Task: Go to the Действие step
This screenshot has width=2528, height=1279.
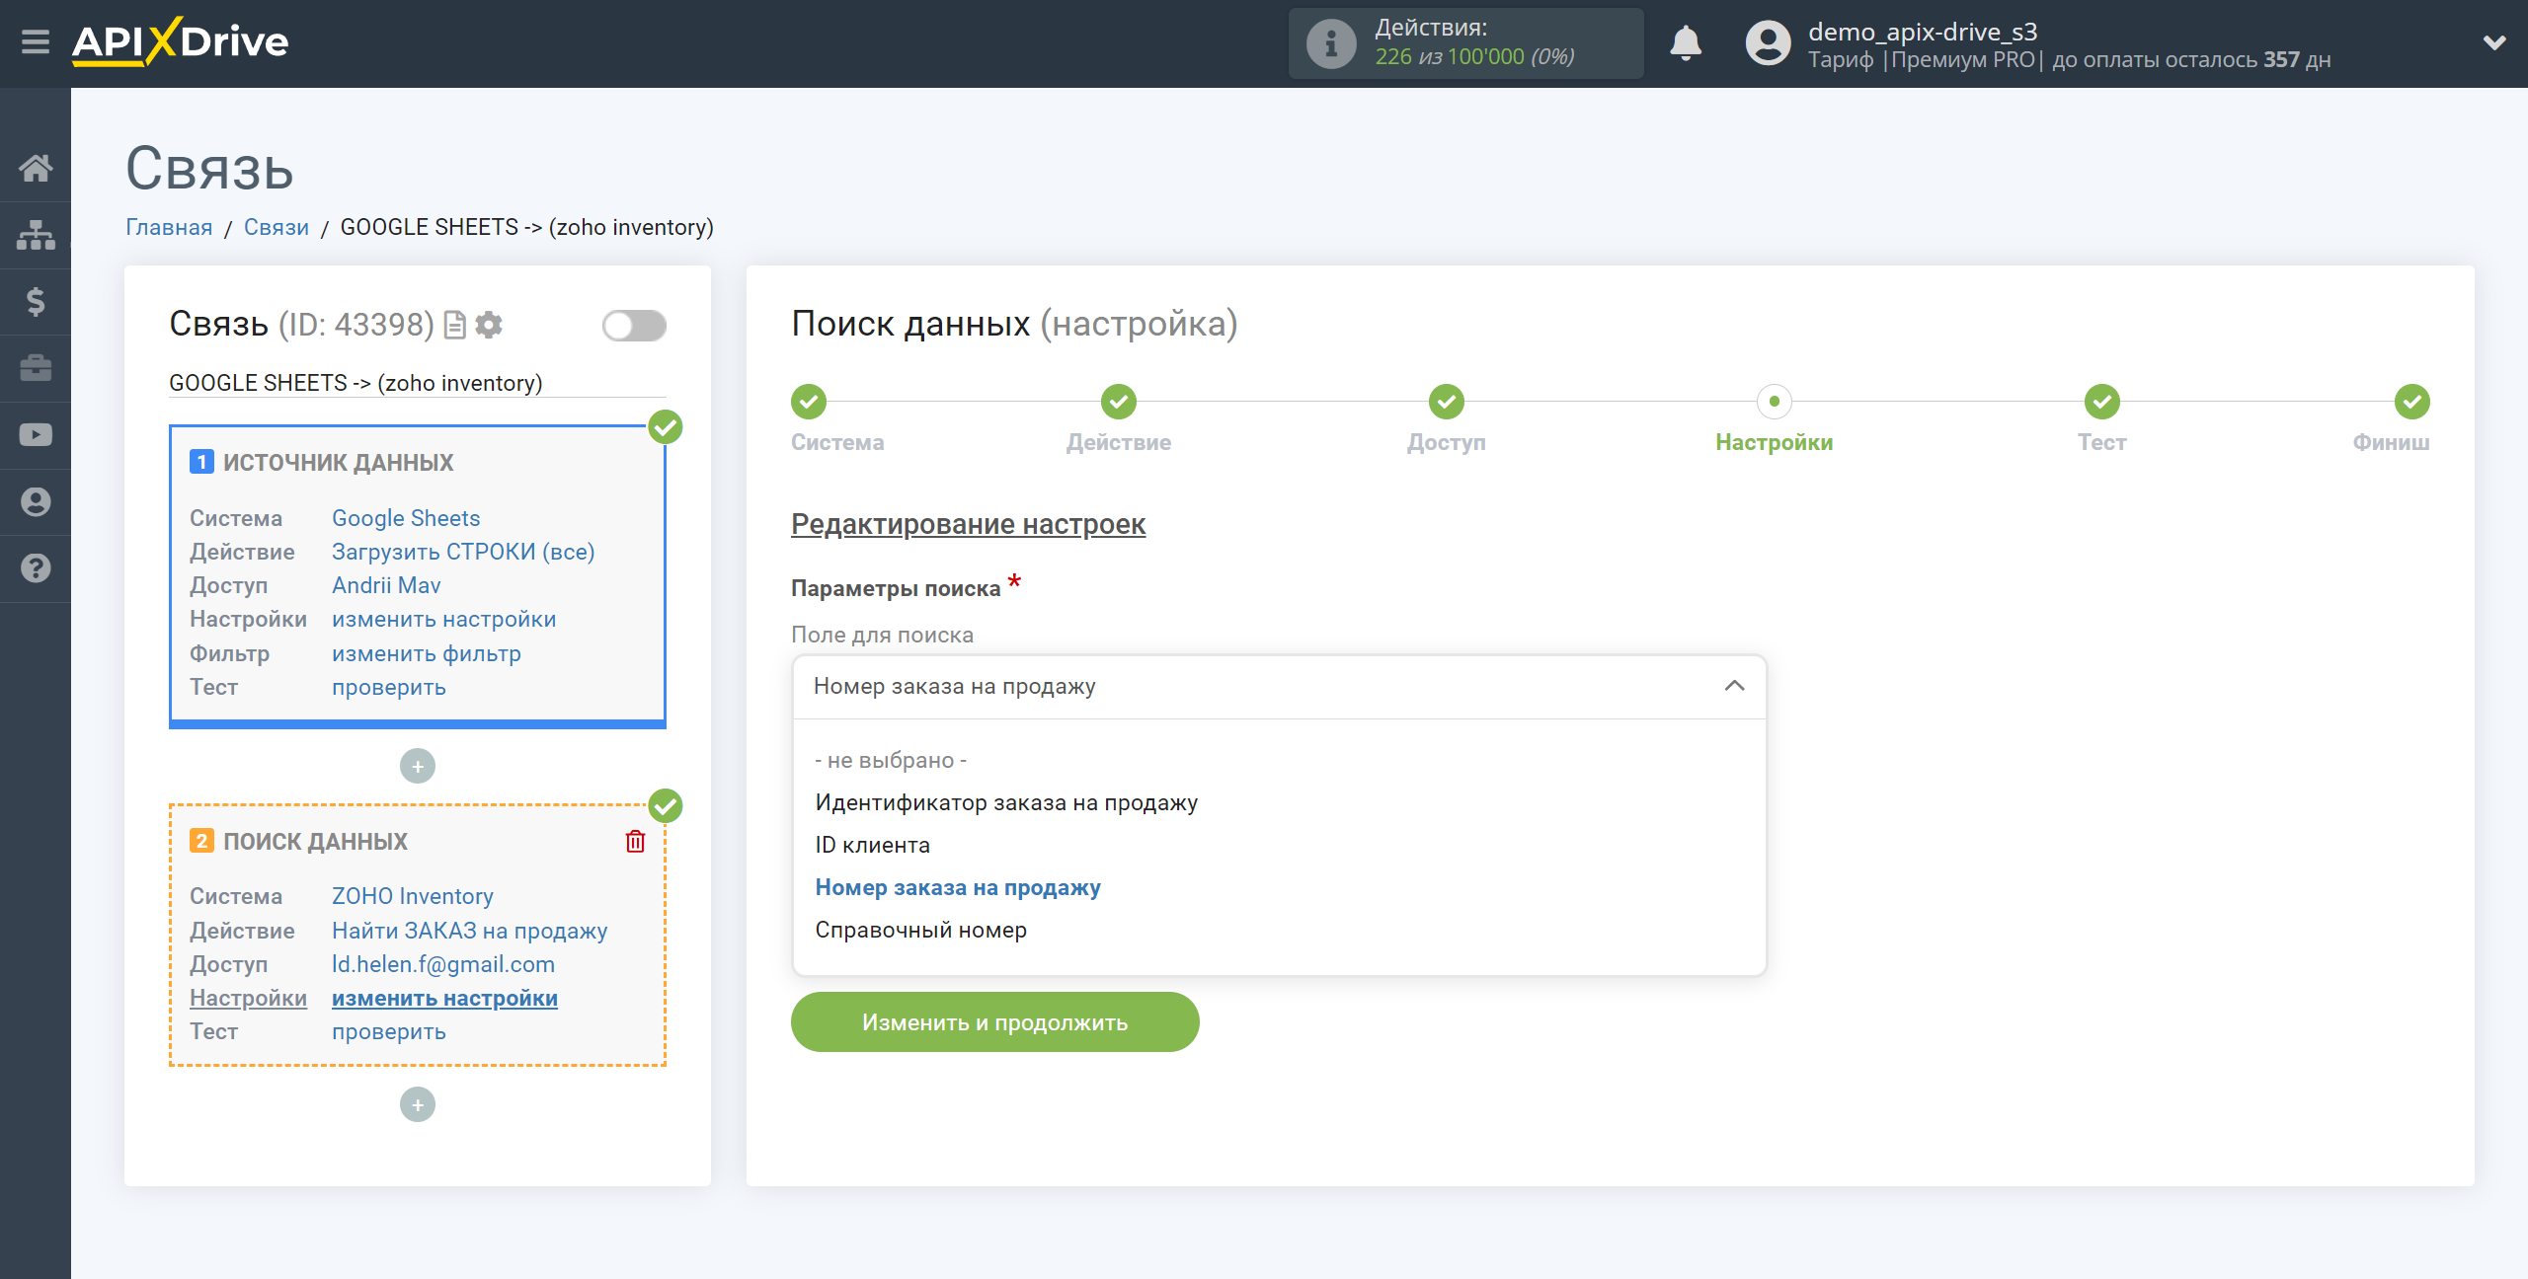Action: pos(1119,402)
